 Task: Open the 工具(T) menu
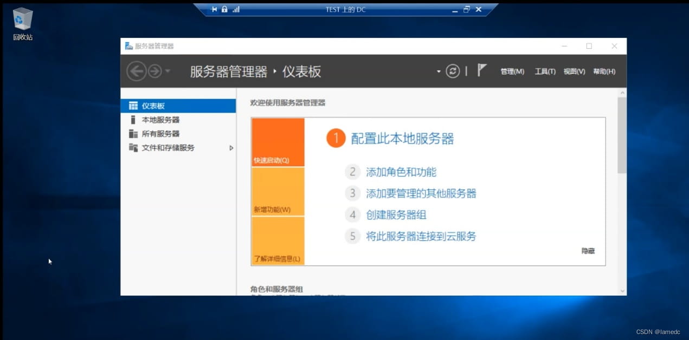[545, 71]
